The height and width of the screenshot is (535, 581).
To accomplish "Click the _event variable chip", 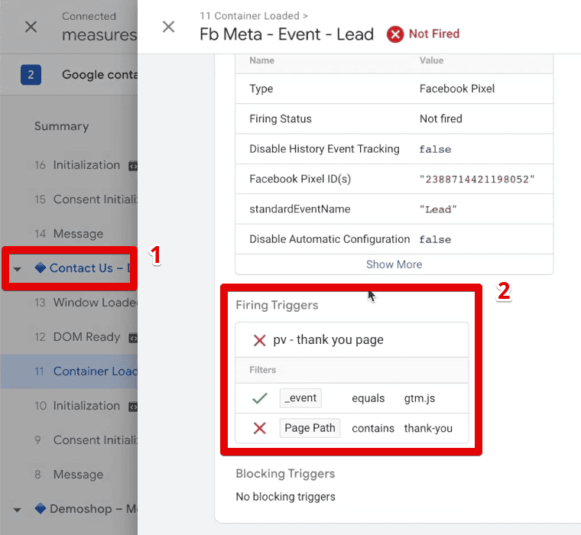I will click(x=300, y=398).
